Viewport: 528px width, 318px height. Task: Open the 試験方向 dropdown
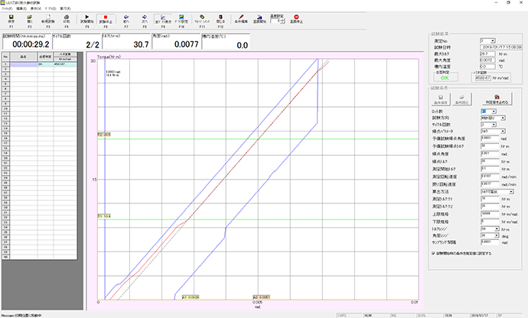(x=503, y=118)
